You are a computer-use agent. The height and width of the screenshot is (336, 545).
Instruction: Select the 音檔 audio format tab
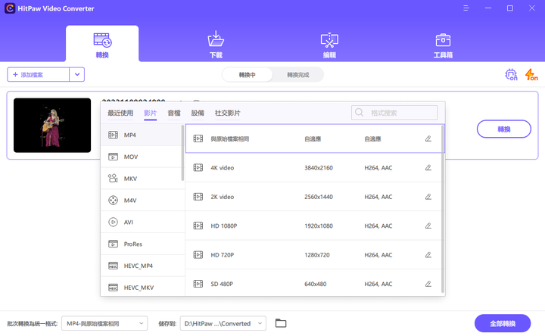pos(174,113)
